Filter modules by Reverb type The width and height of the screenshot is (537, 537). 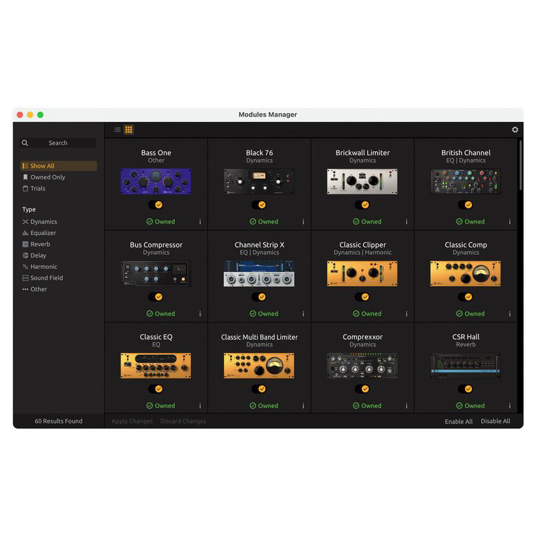(x=36, y=244)
